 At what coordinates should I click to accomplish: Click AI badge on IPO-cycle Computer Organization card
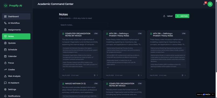96,33
